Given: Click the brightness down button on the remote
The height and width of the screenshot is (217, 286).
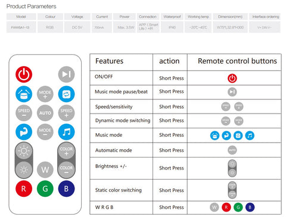Looking at the screenshot, I should coord(24,169).
